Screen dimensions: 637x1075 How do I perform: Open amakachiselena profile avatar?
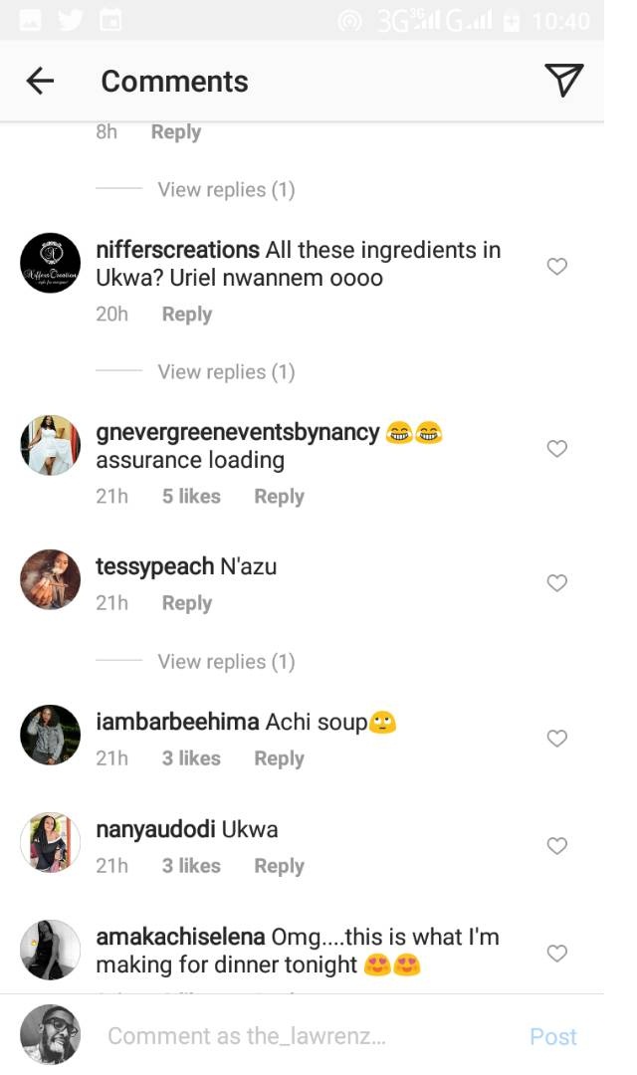tap(50, 950)
